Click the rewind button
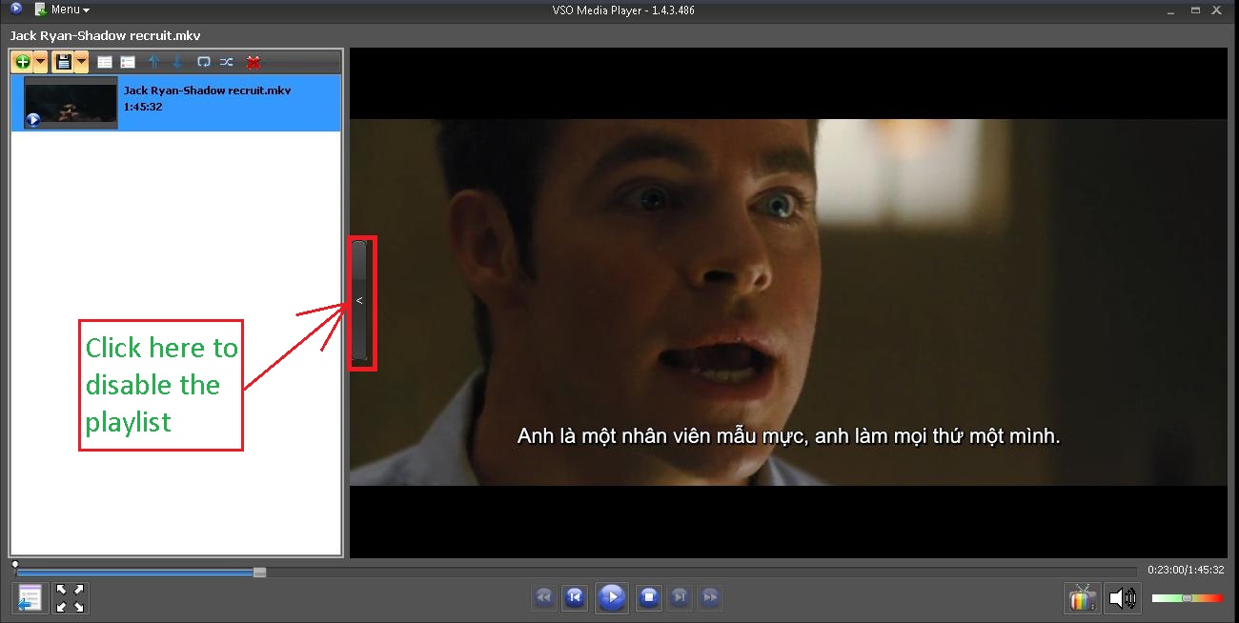Viewport: 1239px width, 623px height. (544, 597)
